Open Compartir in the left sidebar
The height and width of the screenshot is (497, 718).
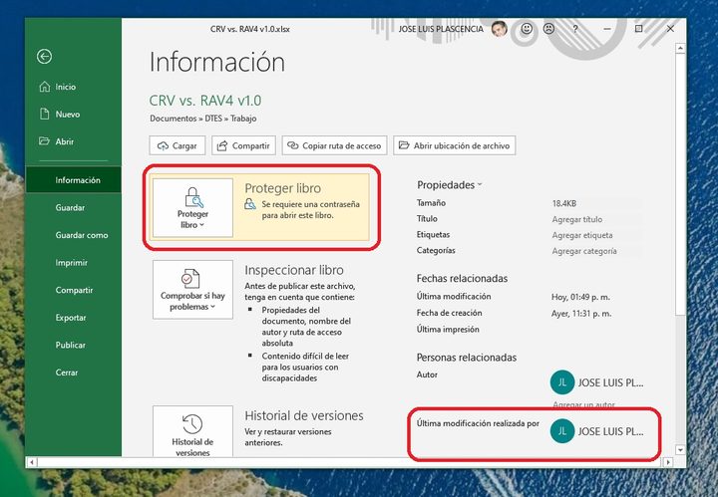click(x=73, y=290)
